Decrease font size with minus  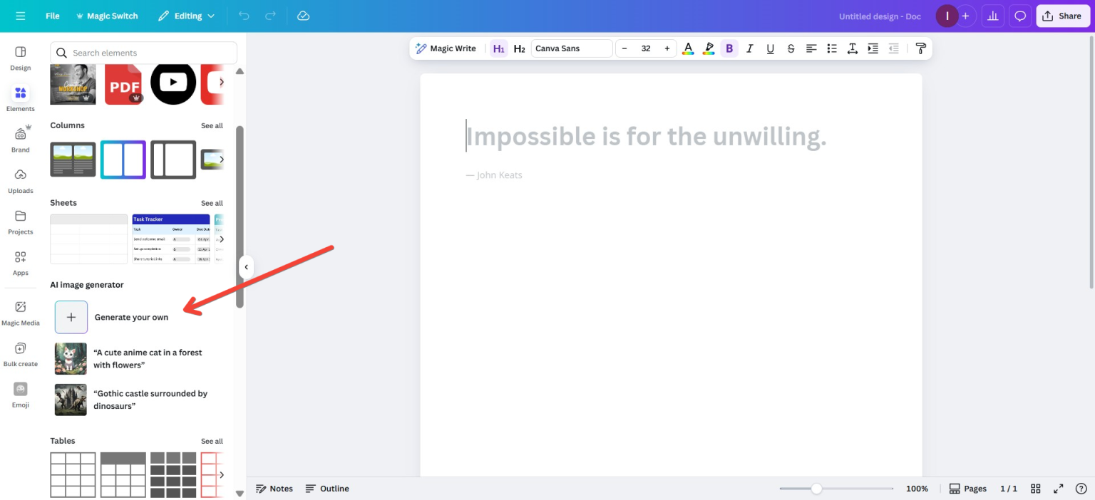point(624,48)
